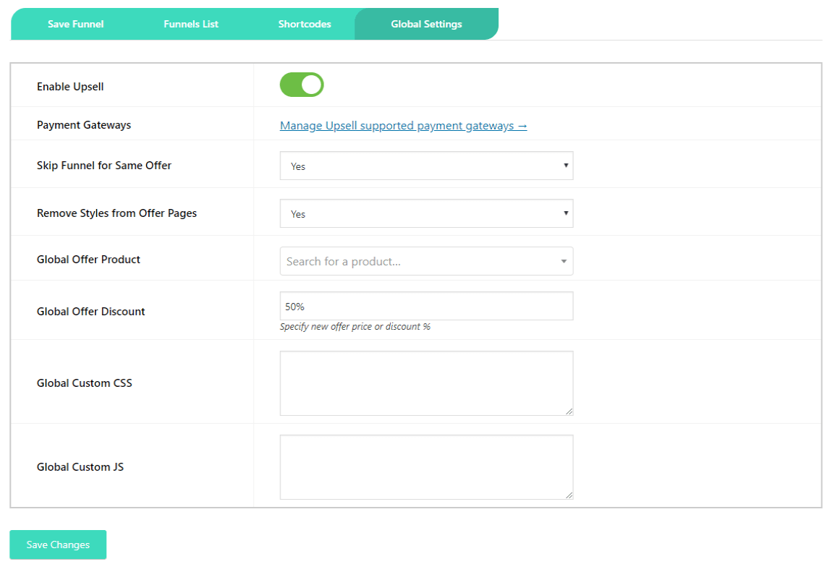Viewport: 835px width, 572px height.
Task: Open the Remove Styles from Offer Pages dropdown
Action: coord(426,213)
